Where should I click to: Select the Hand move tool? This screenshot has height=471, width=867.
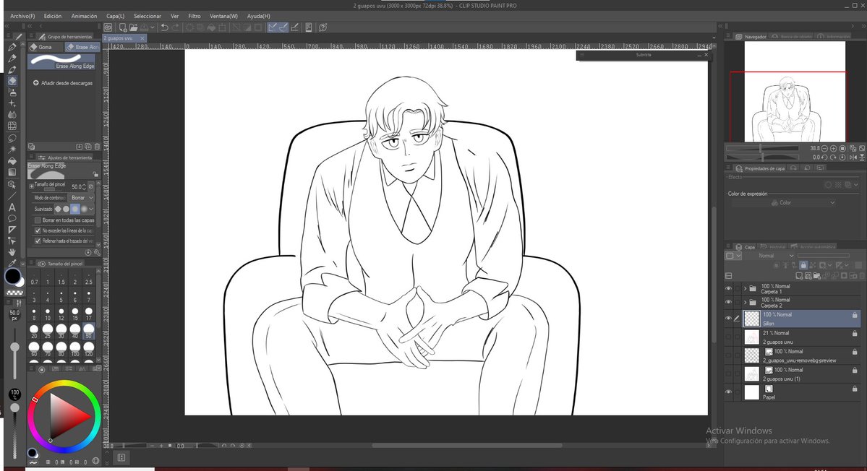12,252
